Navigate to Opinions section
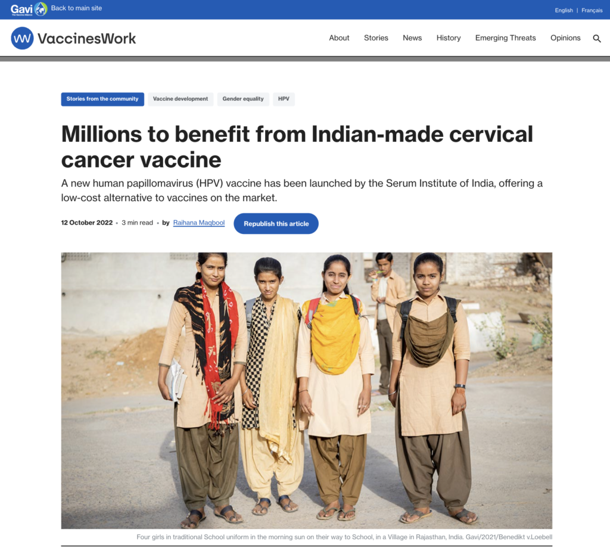Viewport: 610px width, 548px height. [565, 38]
